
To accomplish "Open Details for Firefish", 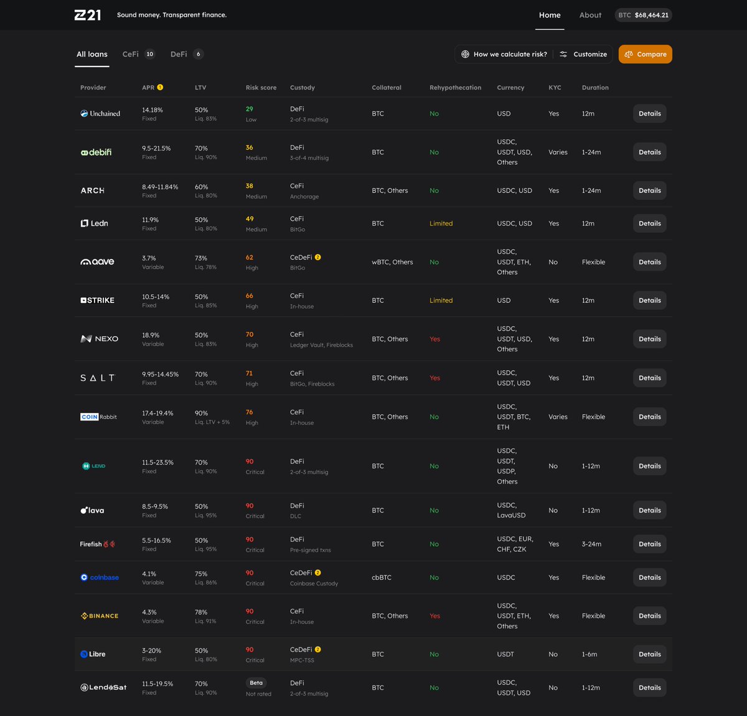I will coord(650,544).
